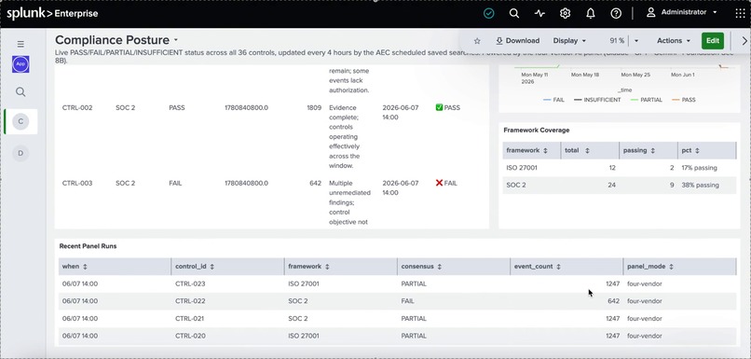Viewport: 751px width, 359px height.
Task: Click the sidebar search magnifier icon
Action: [x=20, y=92]
